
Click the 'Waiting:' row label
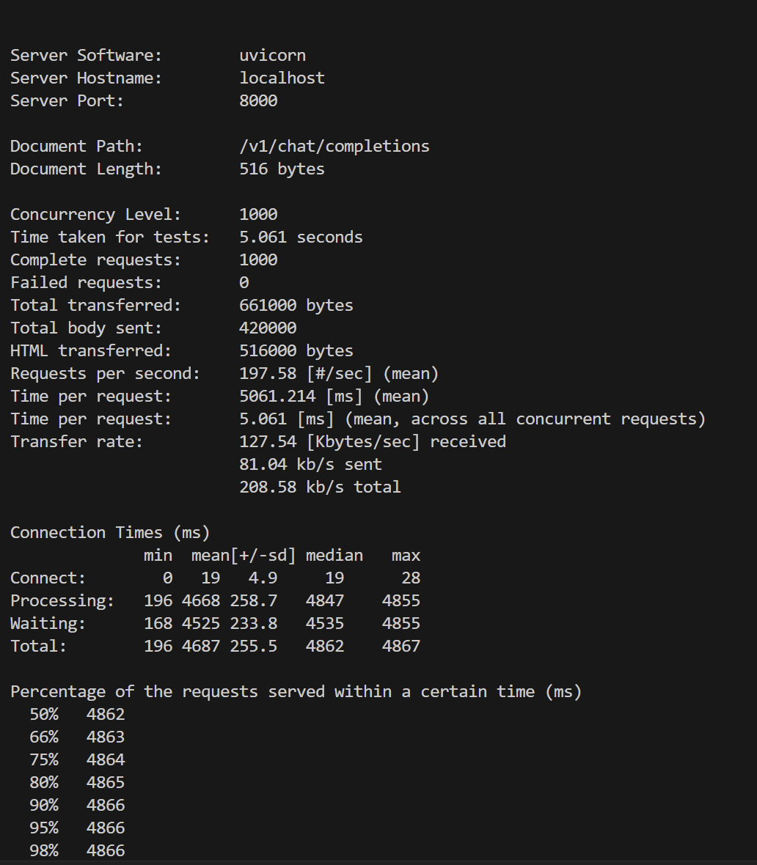48,624
